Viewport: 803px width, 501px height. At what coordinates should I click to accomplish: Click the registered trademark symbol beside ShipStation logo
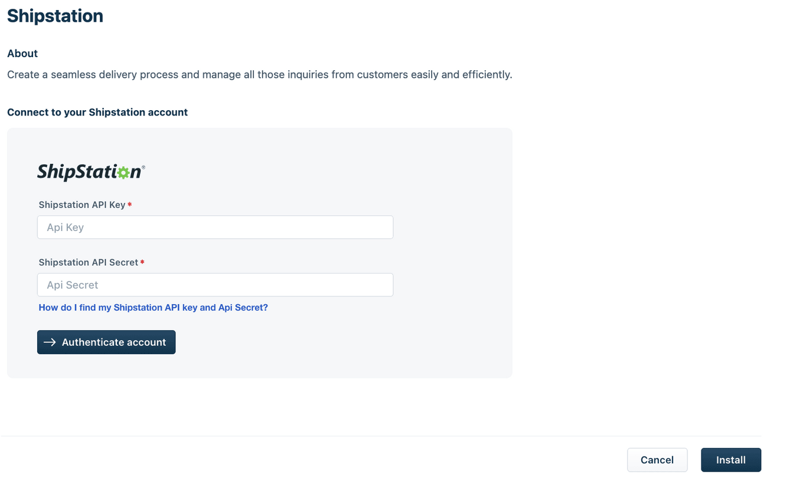[x=143, y=167]
